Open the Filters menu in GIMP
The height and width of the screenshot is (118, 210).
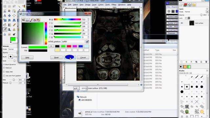114,5
